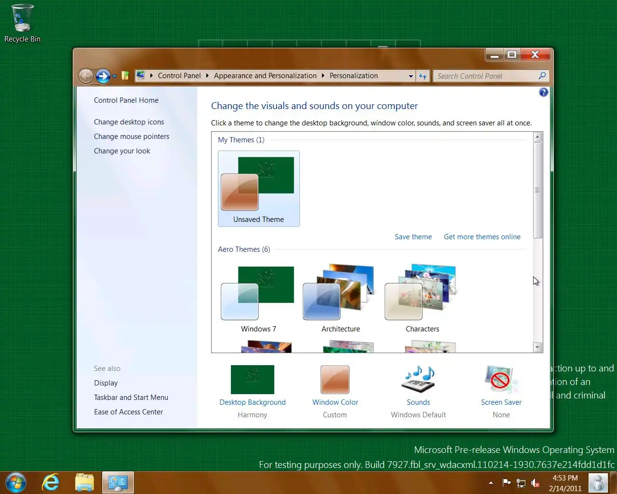The image size is (617, 494).
Task: Click the Screen Saver text link
Action: coord(501,402)
